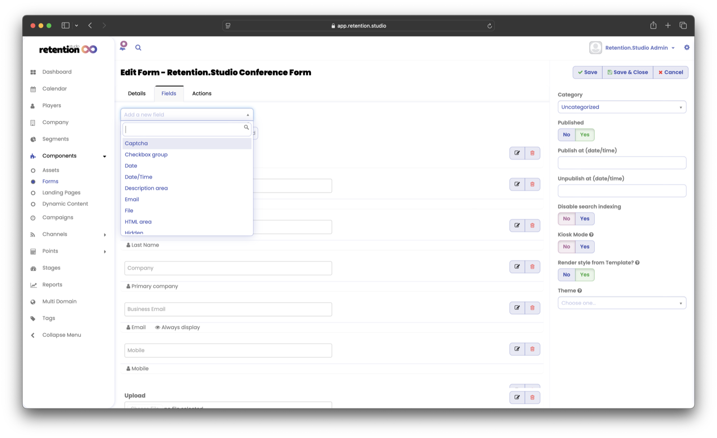Delete the Business Email field
This screenshot has height=438, width=717.
(x=532, y=308)
